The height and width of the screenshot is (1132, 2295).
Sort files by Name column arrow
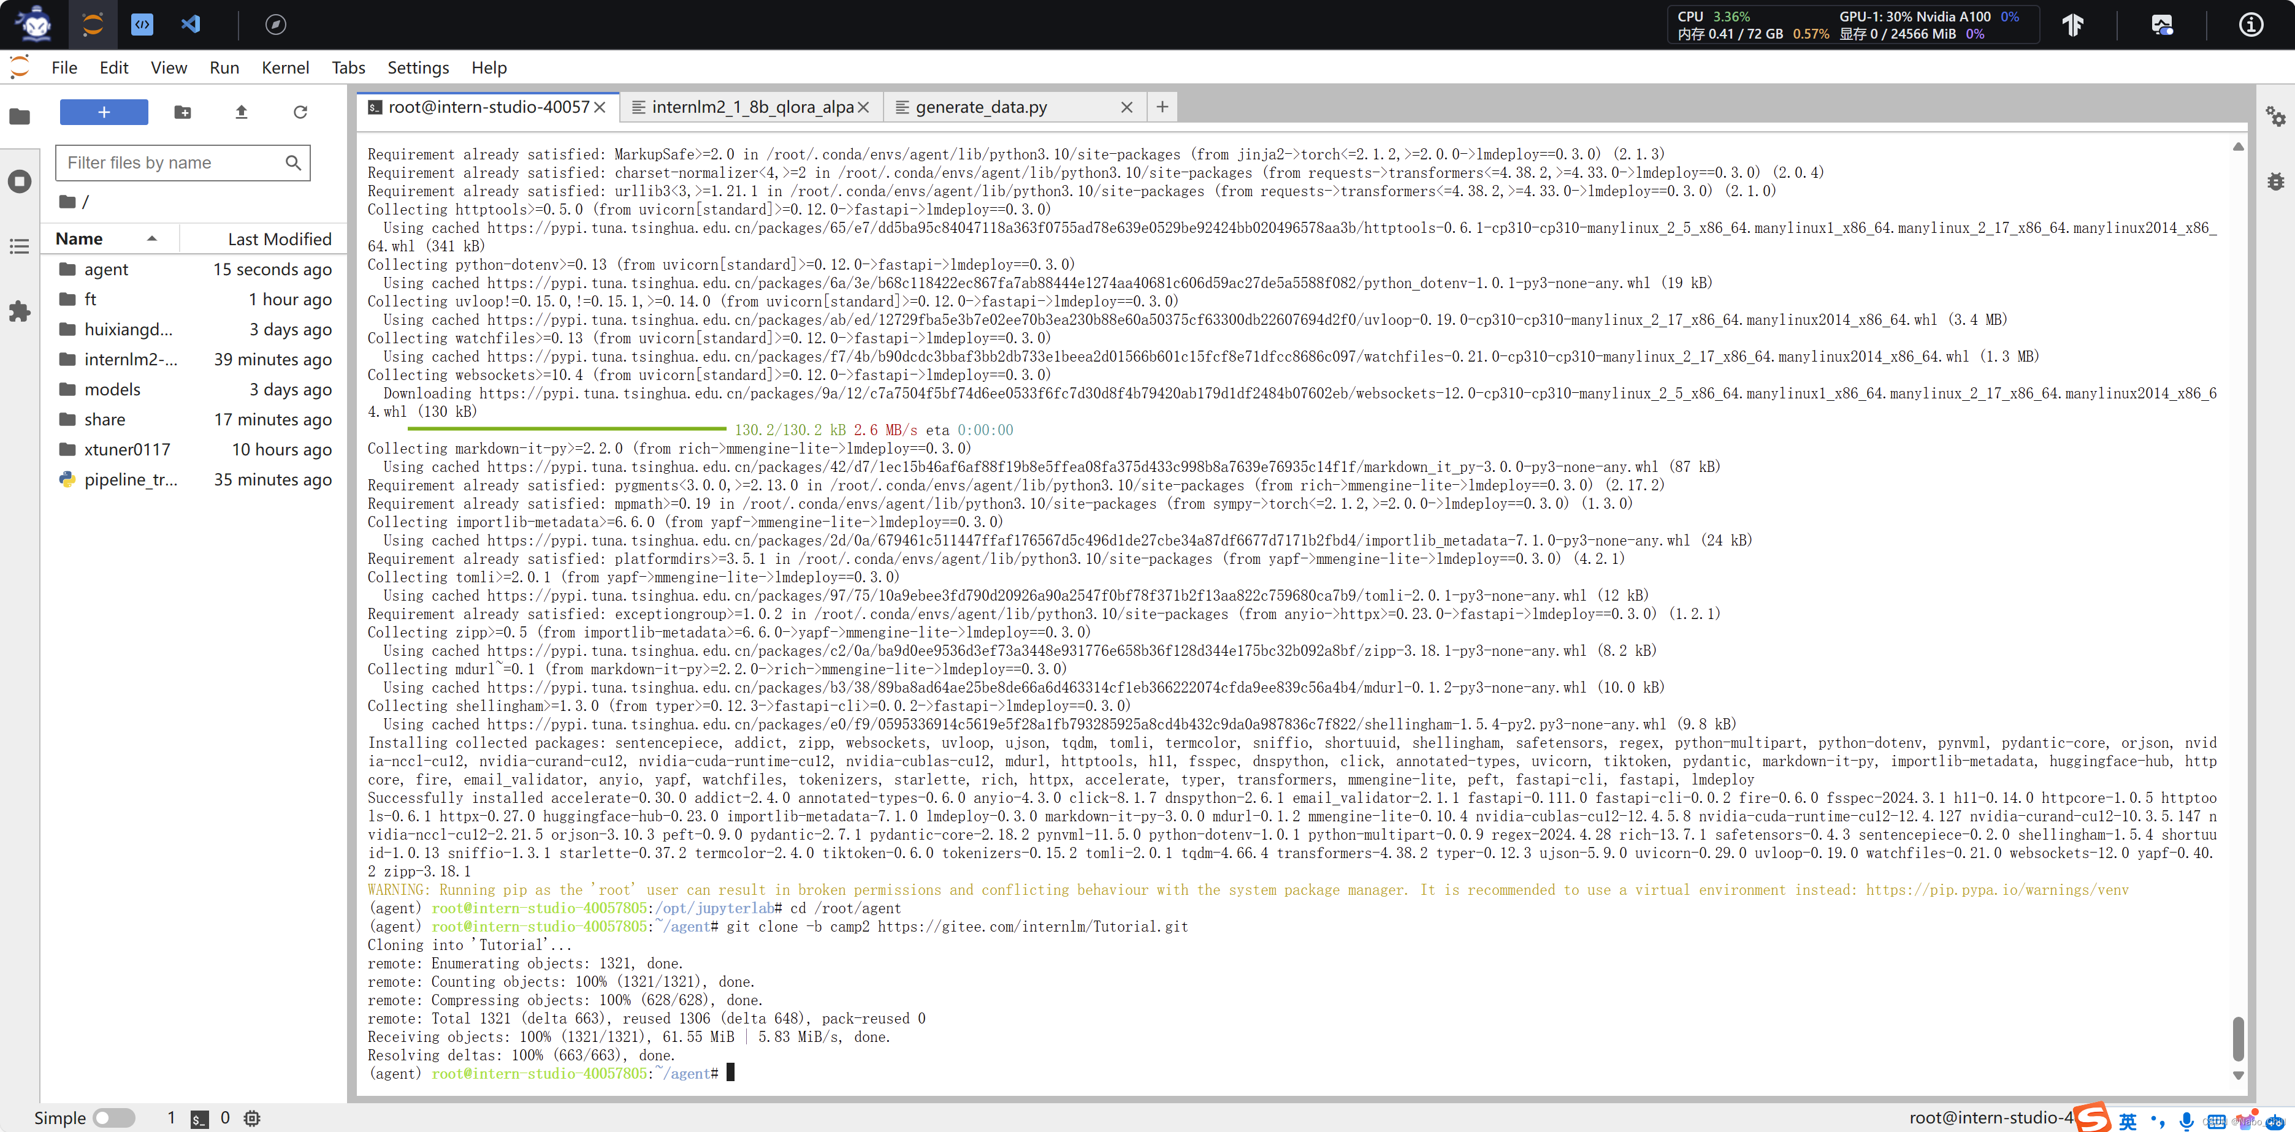point(151,238)
